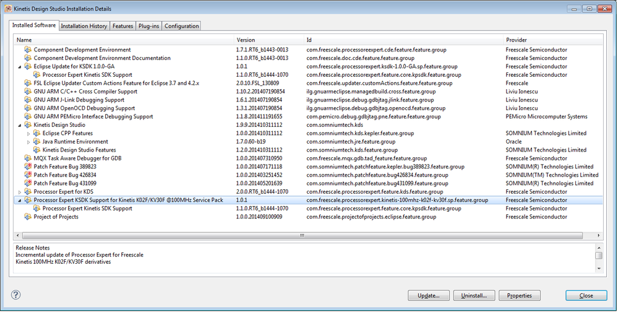Viewport: 618px width, 312px height.
Task: Select the Project of Projects row
Action: (x=308, y=217)
